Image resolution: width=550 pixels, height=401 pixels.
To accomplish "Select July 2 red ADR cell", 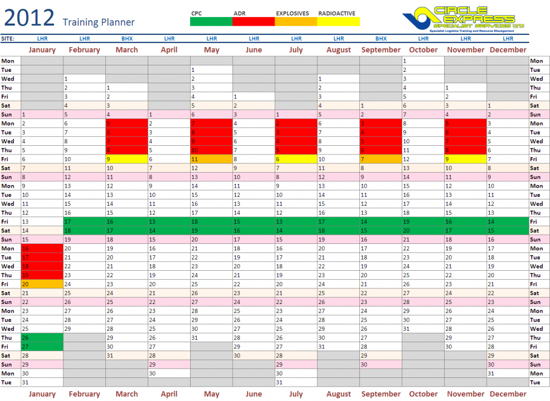I will tap(296, 123).
